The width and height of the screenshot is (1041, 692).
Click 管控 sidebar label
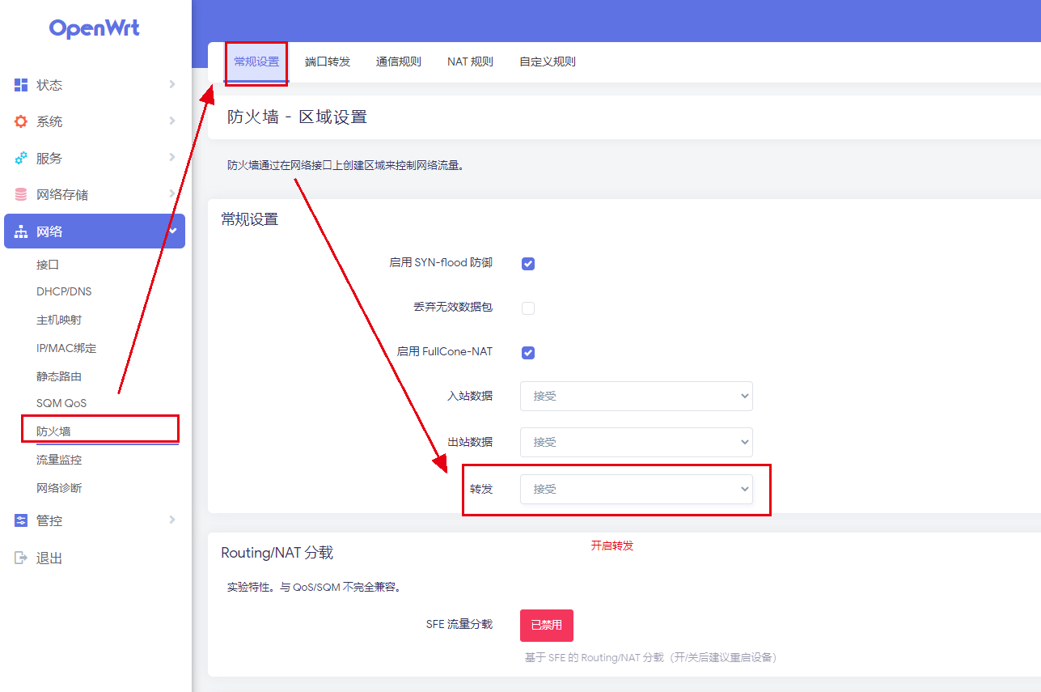click(x=49, y=520)
